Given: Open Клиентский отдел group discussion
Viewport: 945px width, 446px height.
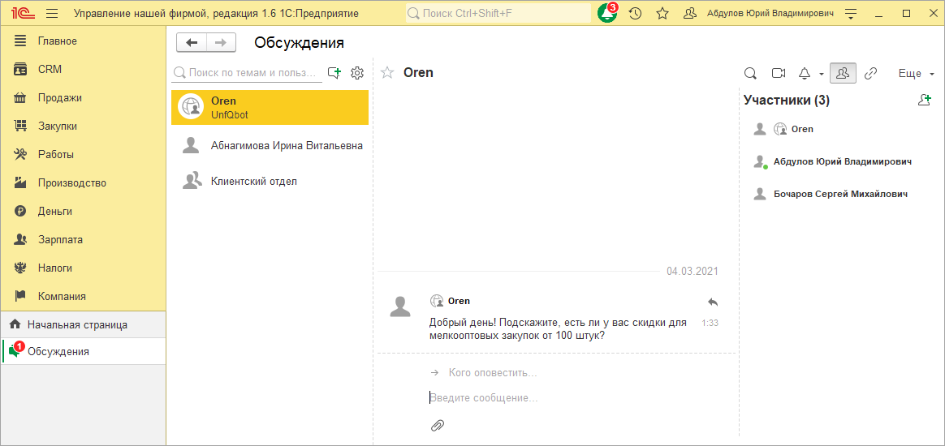Looking at the screenshot, I should click(270, 181).
